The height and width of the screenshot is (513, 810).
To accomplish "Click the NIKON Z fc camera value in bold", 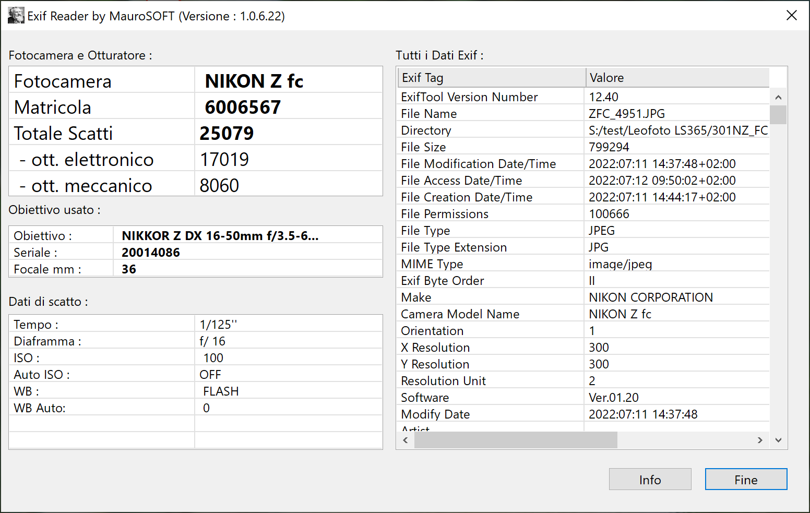I will point(254,81).
